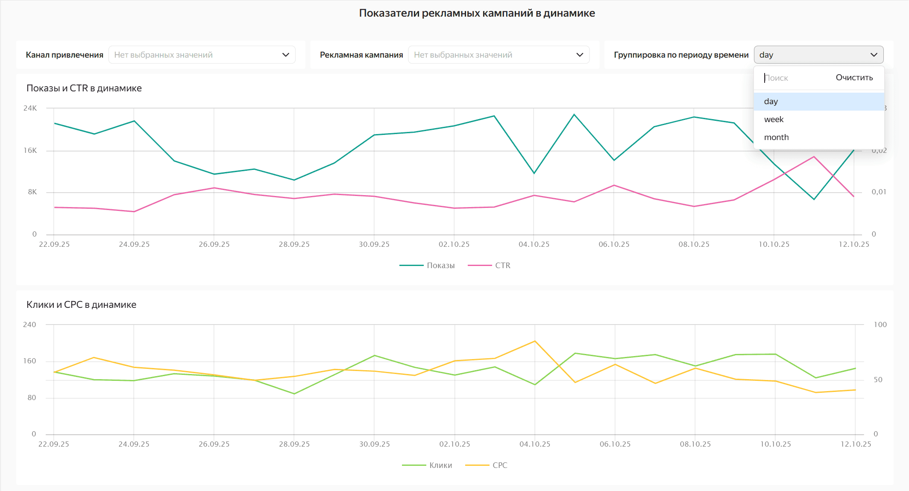Click the 'Показы и CTR в динамике' chart title
Screen dimensions: 909x491
click(84, 88)
